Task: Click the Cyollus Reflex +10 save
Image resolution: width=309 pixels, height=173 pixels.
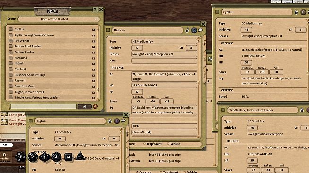Action: tap(262, 72)
